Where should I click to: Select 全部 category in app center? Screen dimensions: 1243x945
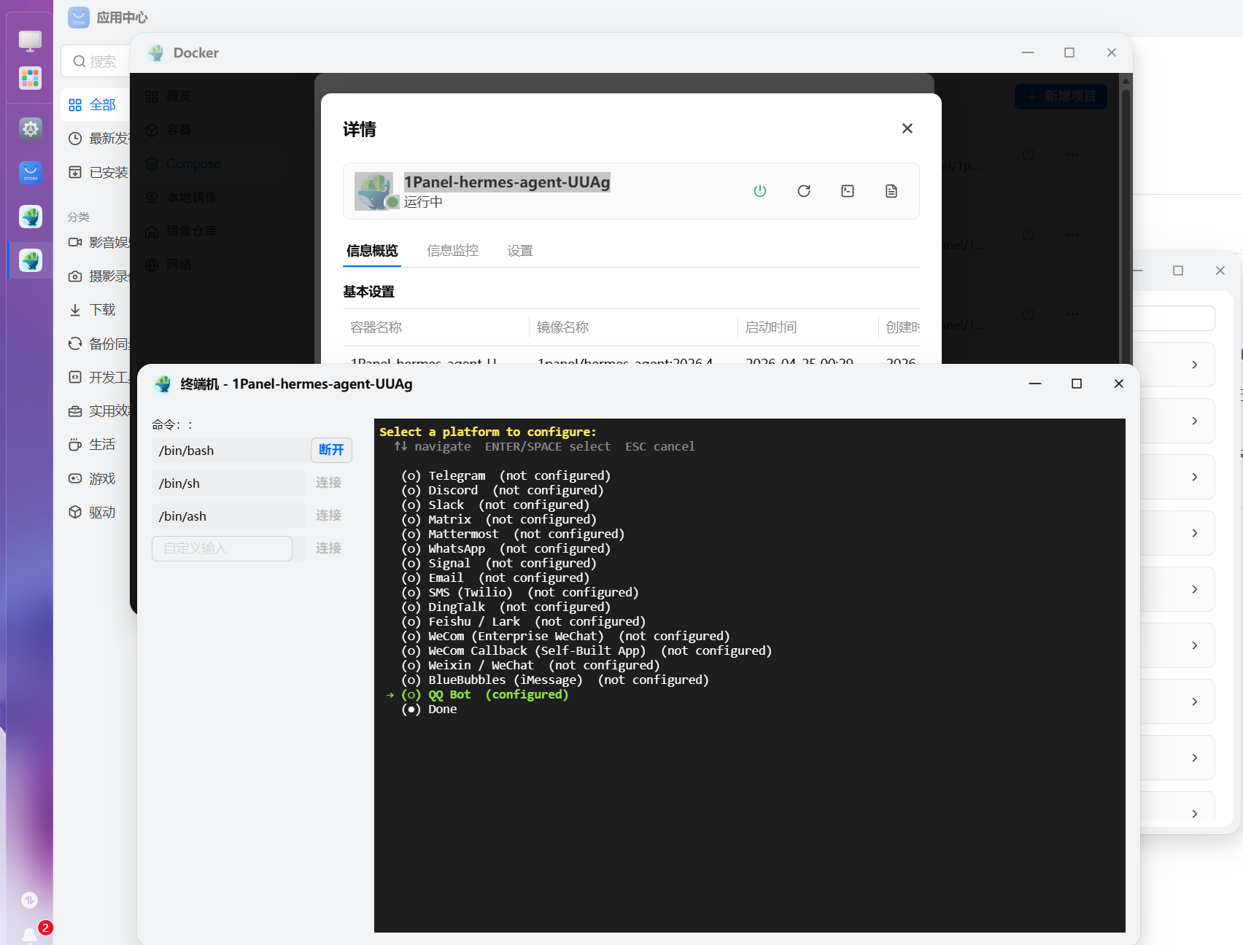pyautogui.click(x=93, y=105)
